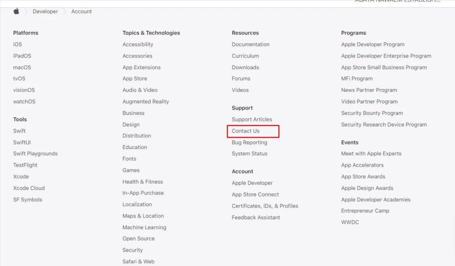Open Safari & Web topic
455x266 pixels.
(138, 261)
